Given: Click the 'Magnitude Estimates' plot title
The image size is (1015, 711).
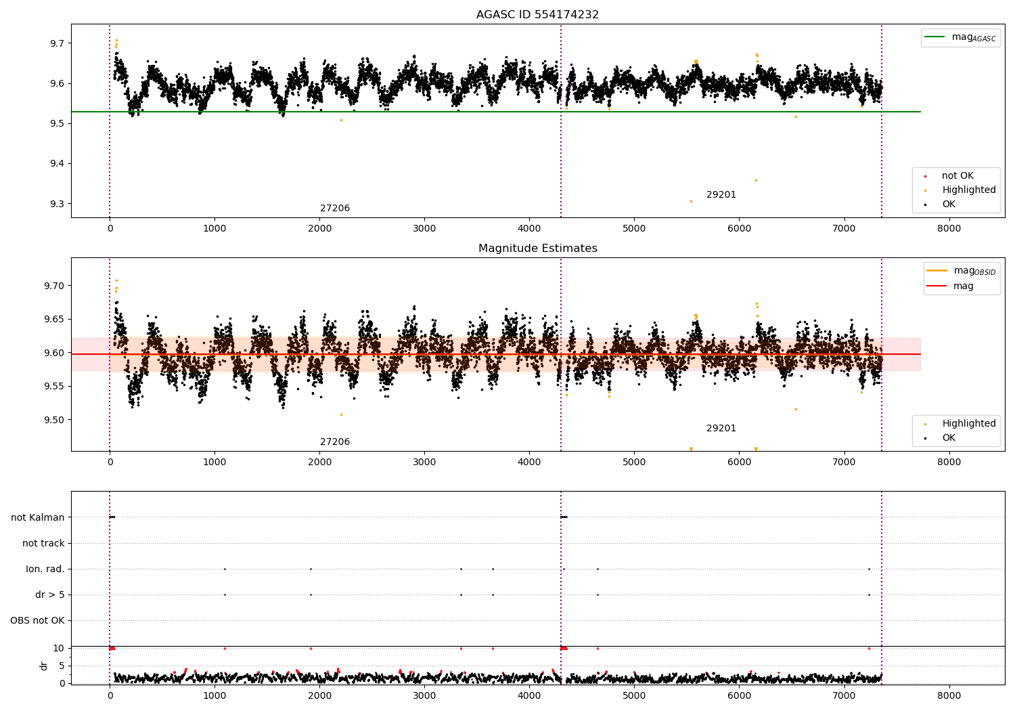Looking at the screenshot, I should 537,249.
